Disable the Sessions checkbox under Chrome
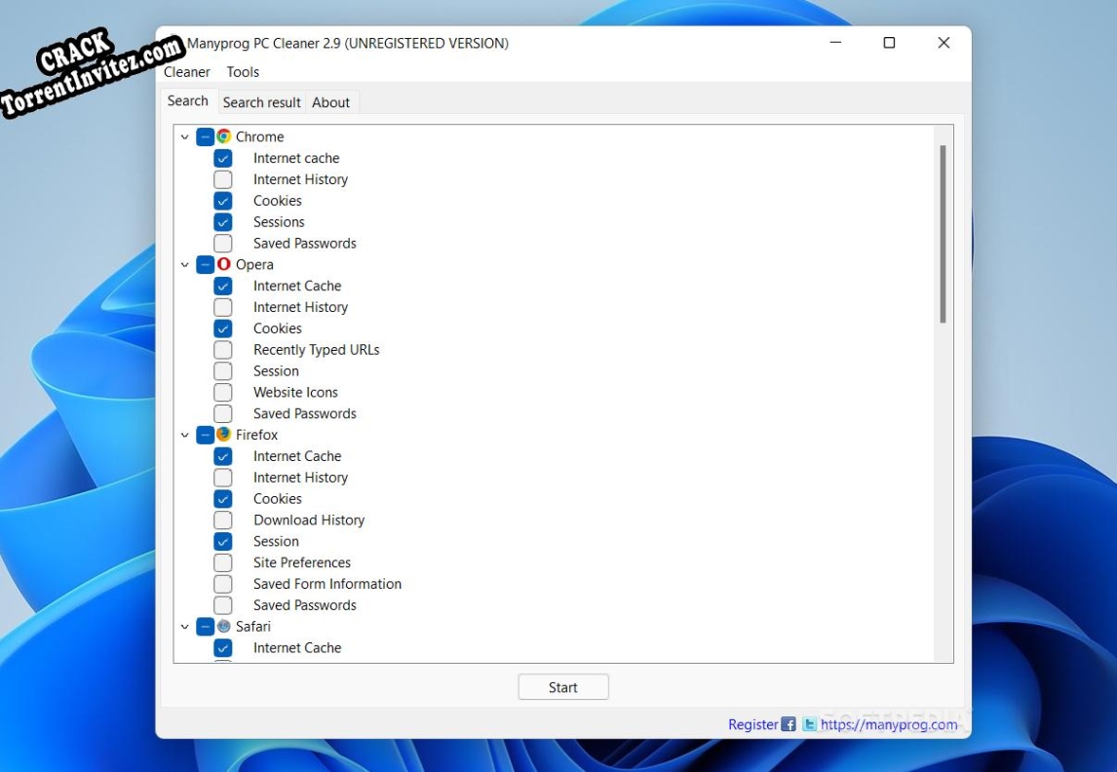Viewport: 1117px width, 772px height. 222,221
